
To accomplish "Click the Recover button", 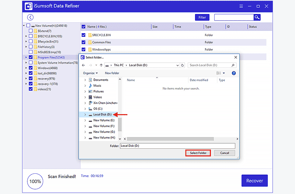I will click(254, 181).
